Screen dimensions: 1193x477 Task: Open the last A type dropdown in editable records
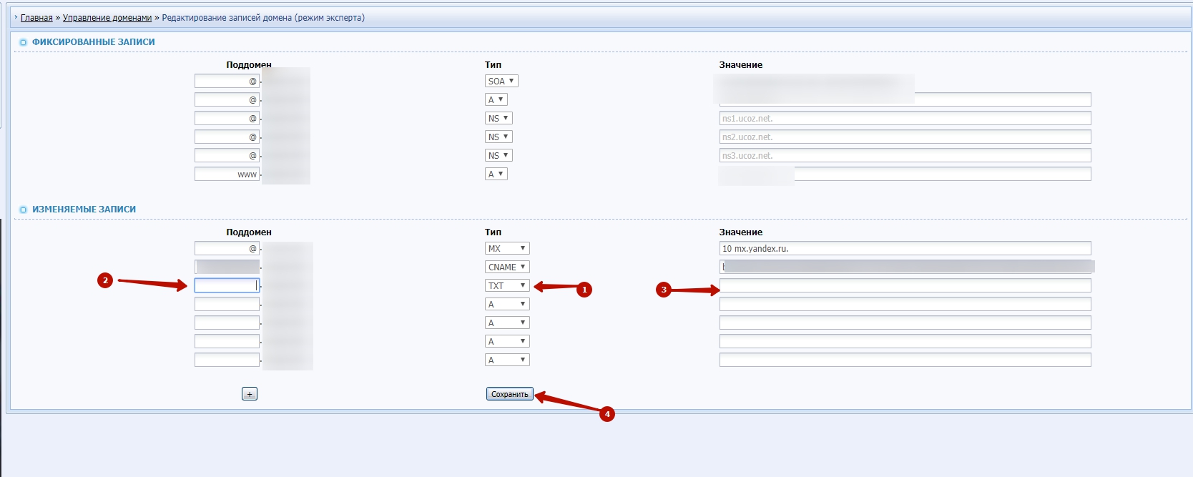[x=507, y=360]
